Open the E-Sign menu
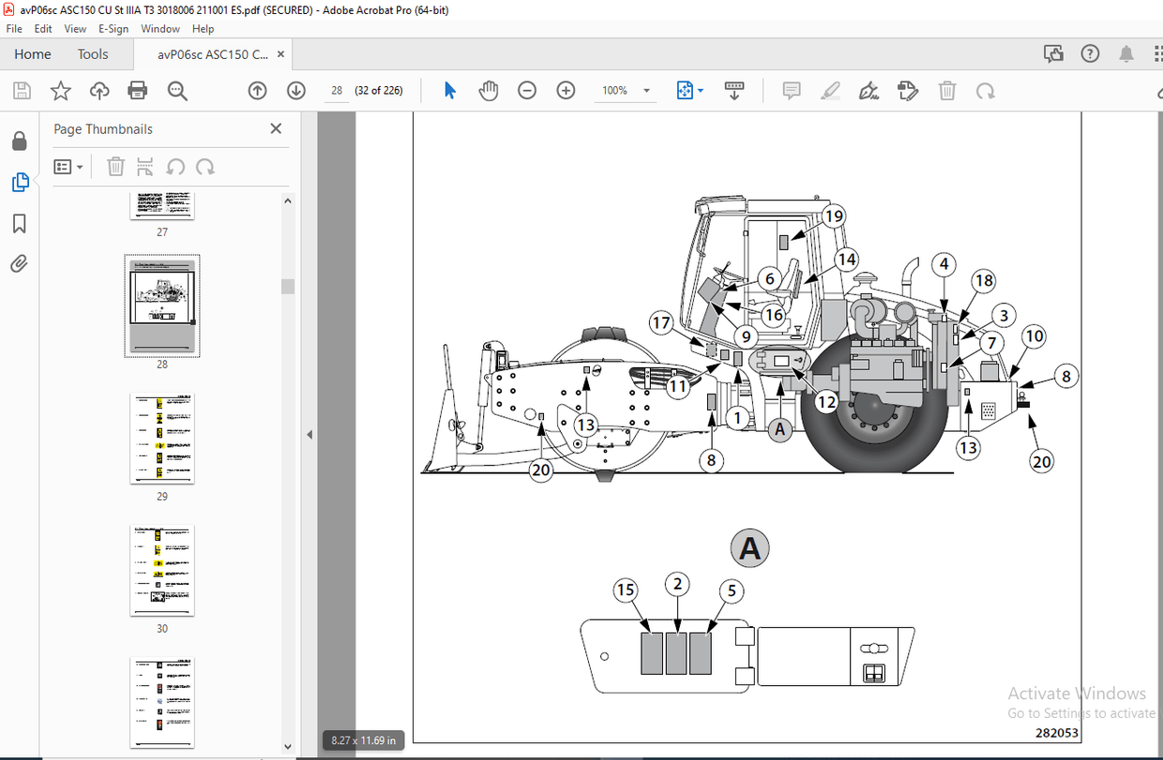Viewport: 1163px width, 760px height. [113, 28]
